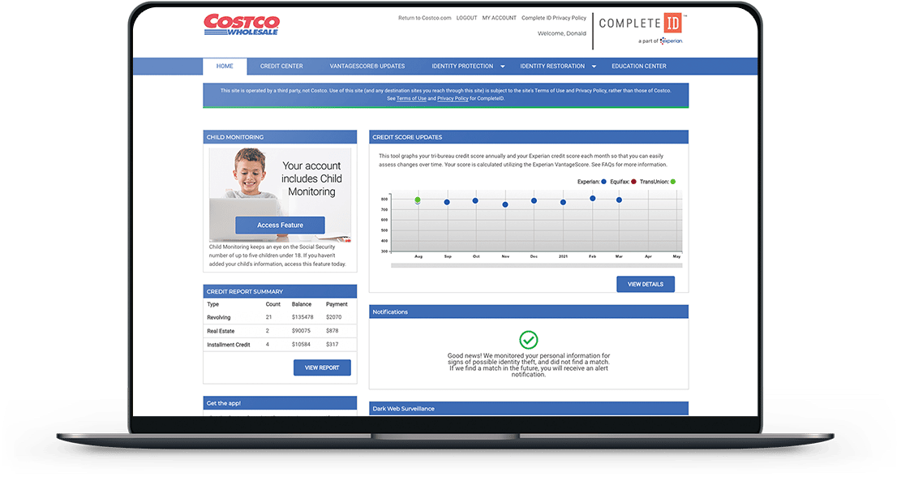This screenshot has width=897, height=477.
Task: Select the green August data point on the chart
Action: 418,200
